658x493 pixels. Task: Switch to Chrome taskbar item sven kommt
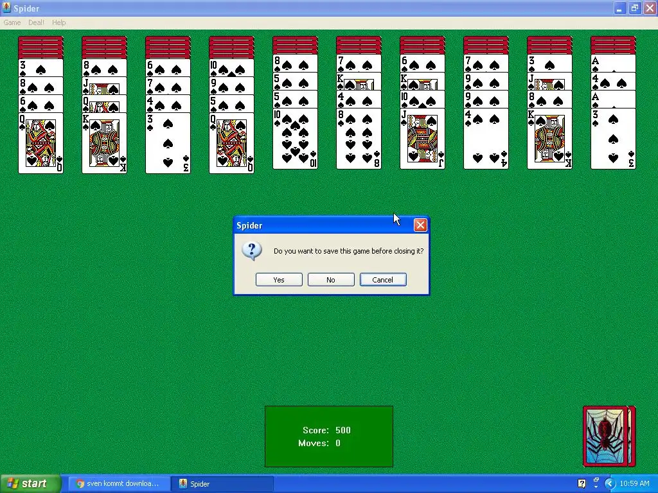[119, 484]
